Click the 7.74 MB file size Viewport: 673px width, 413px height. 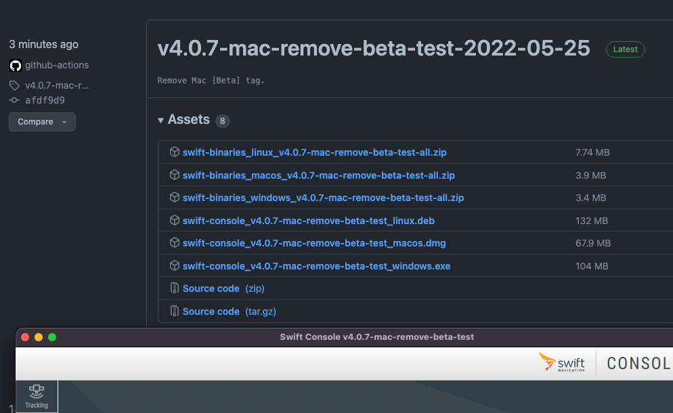coord(592,152)
